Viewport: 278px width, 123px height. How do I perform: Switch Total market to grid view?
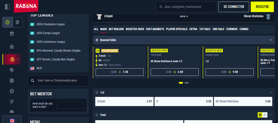[260, 115]
